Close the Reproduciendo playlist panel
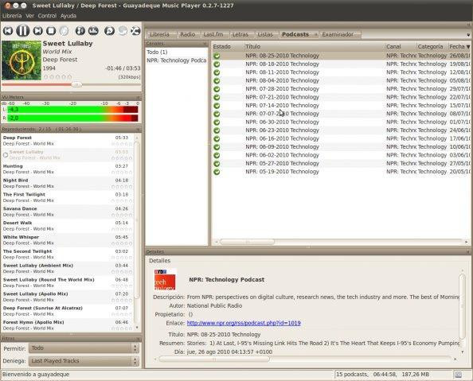The height and width of the screenshot is (381, 473). (x=139, y=129)
